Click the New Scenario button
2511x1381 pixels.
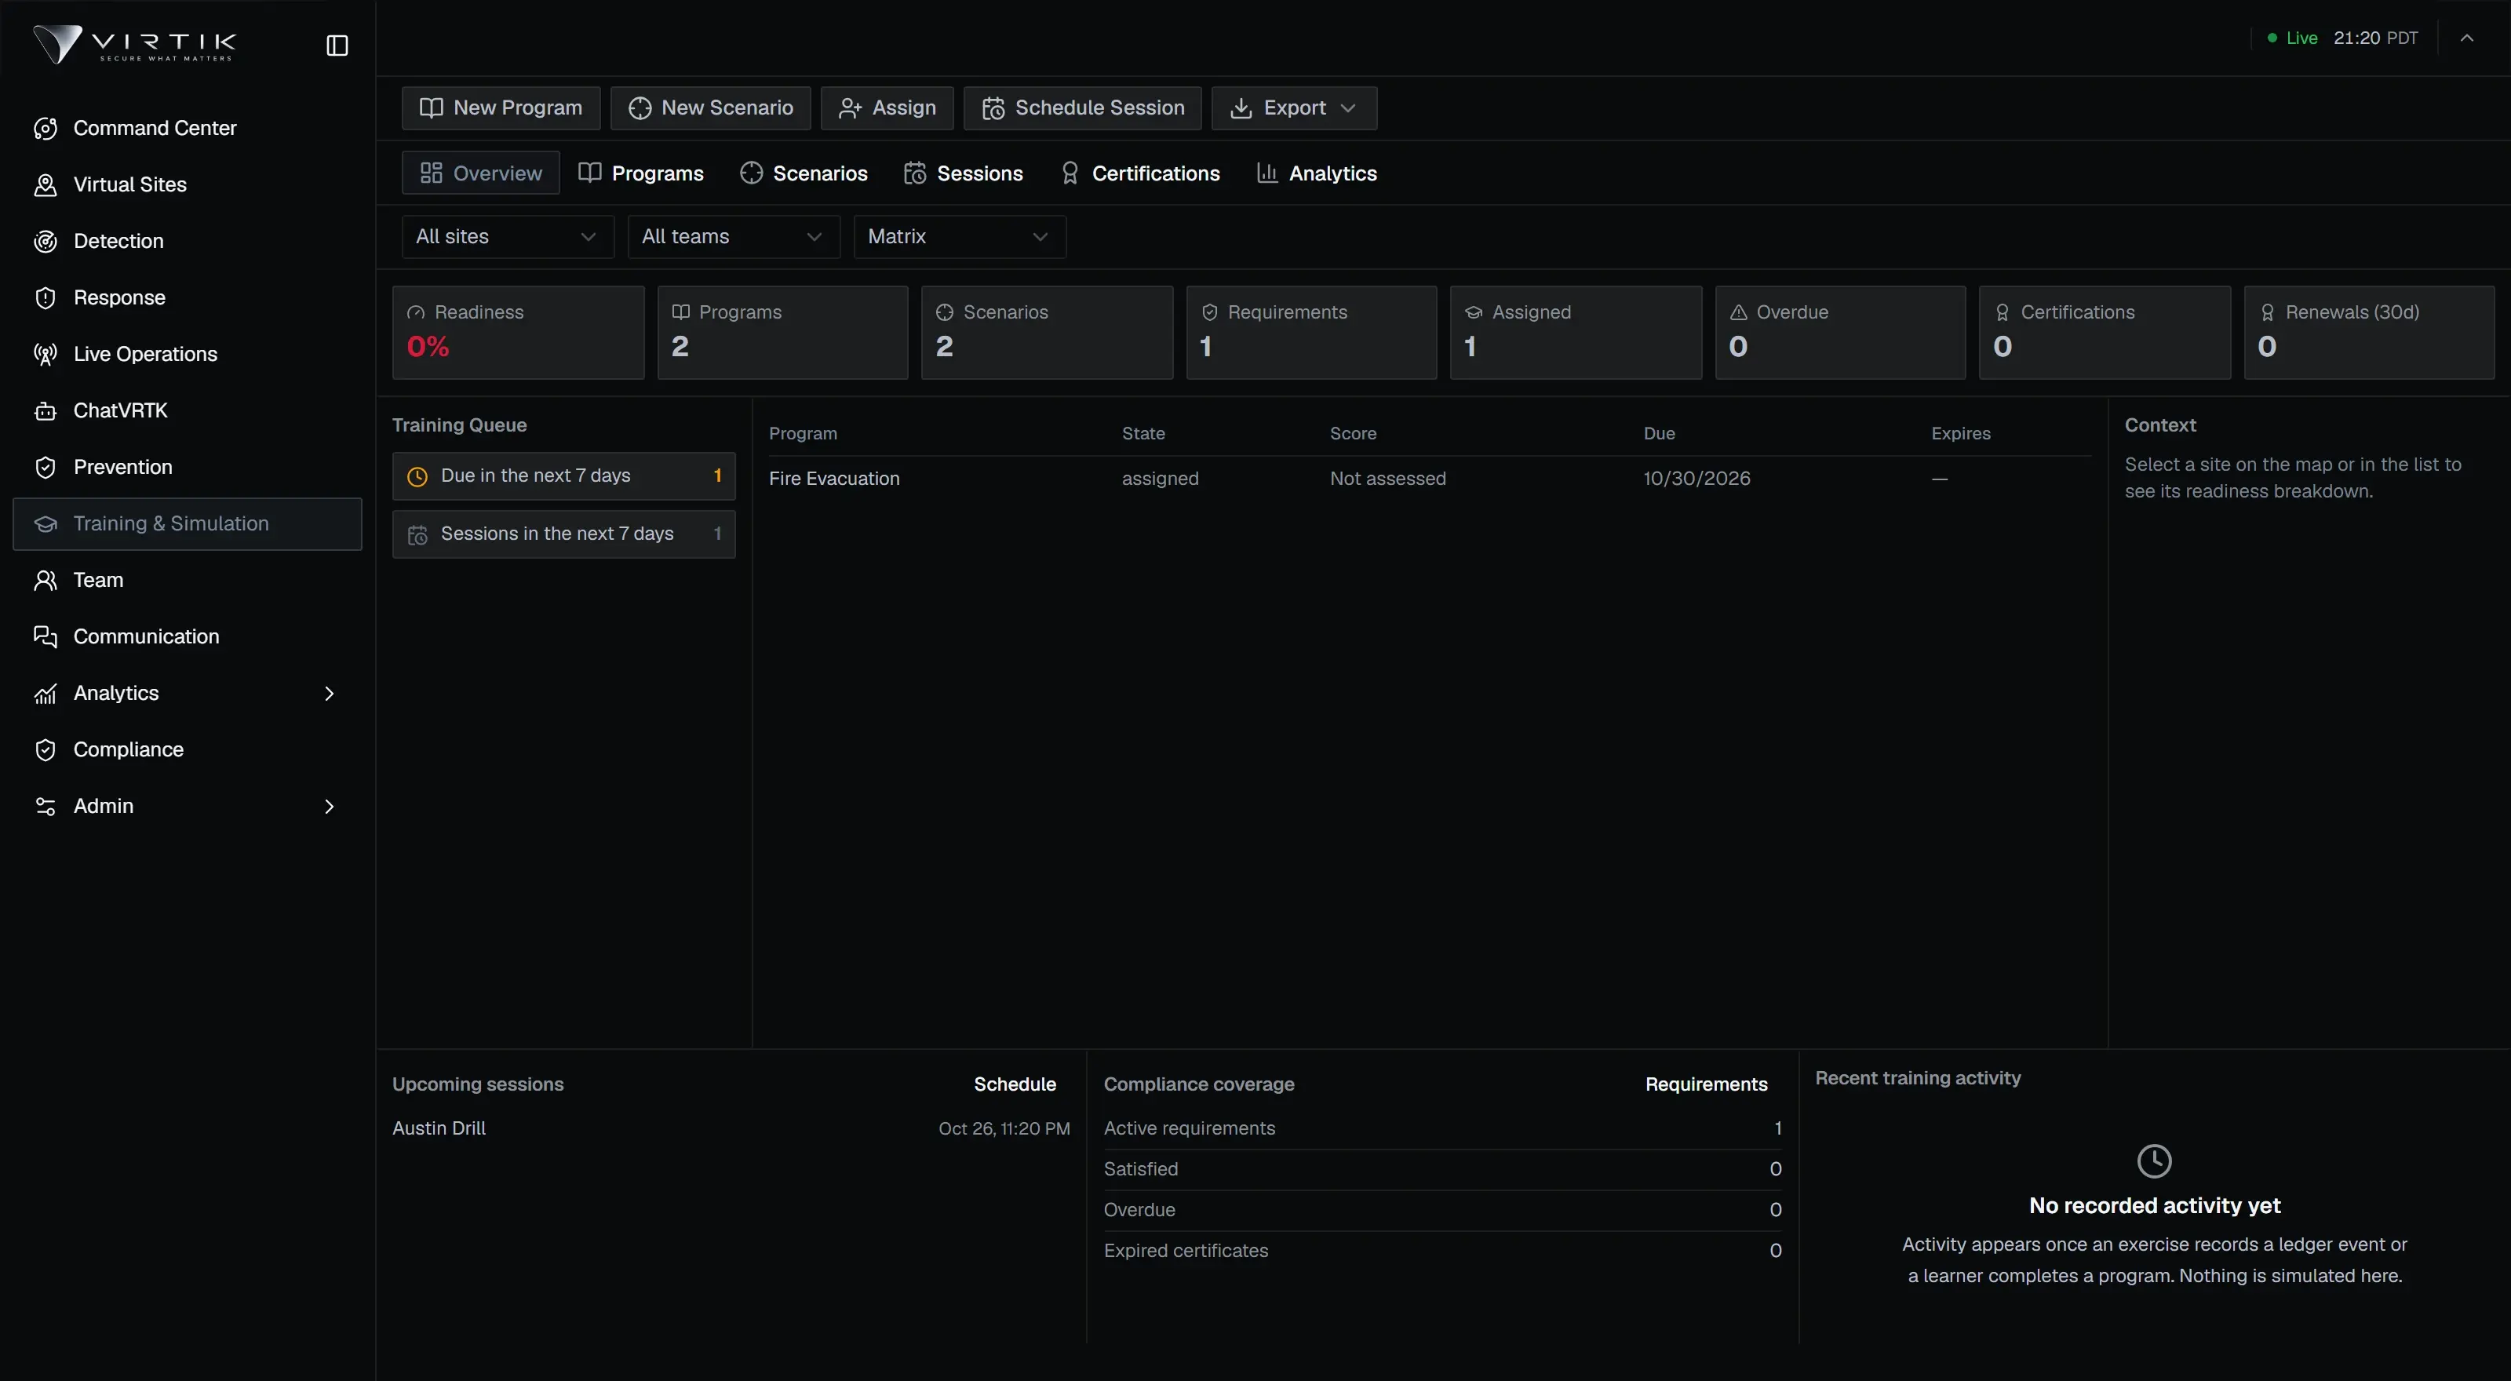point(711,108)
